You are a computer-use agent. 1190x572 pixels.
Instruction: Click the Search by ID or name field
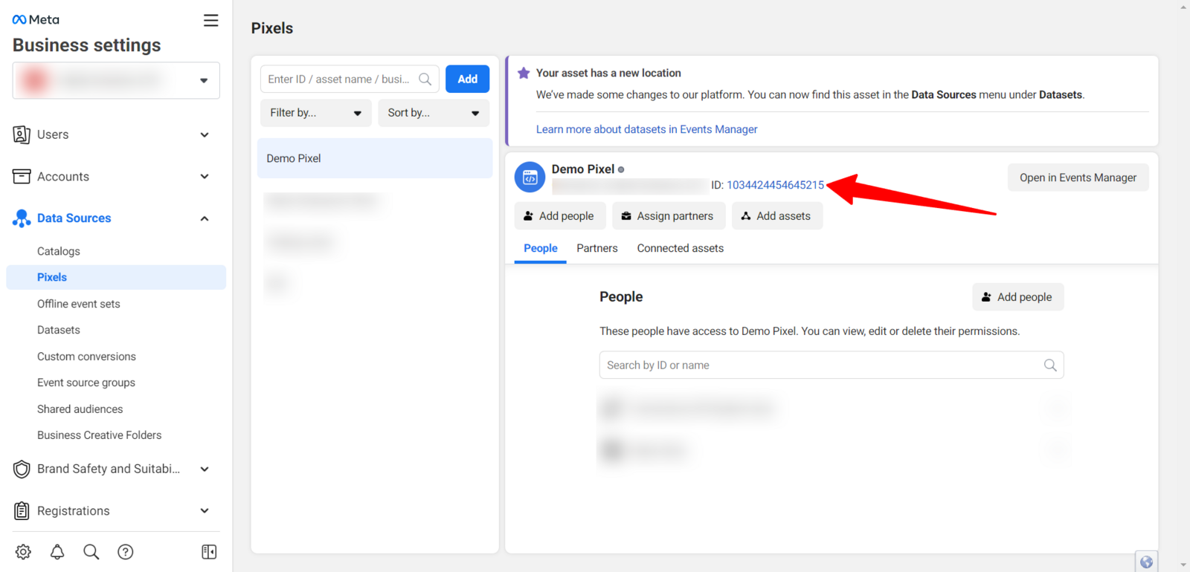click(x=822, y=365)
